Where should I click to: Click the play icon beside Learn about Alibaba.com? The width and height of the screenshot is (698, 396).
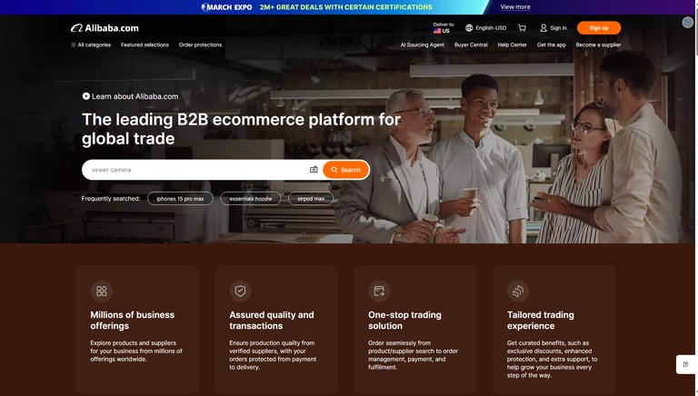[x=86, y=96]
